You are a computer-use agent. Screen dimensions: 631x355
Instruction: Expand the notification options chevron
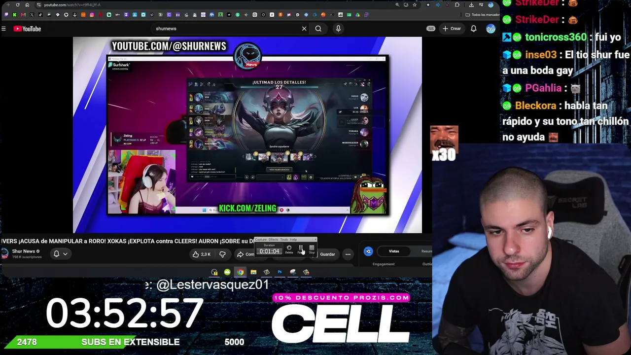click(65, 254)
